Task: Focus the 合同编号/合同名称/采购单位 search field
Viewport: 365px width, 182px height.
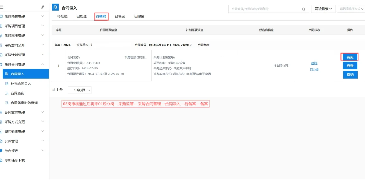Action: [269, 9]
